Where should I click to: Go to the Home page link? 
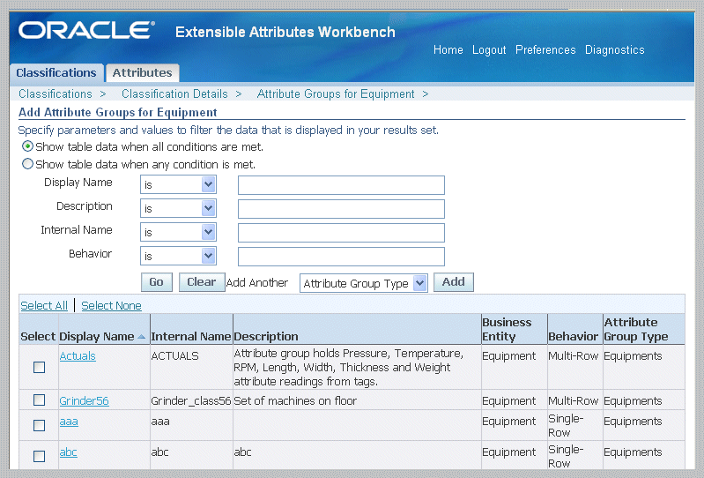(448, 50)
